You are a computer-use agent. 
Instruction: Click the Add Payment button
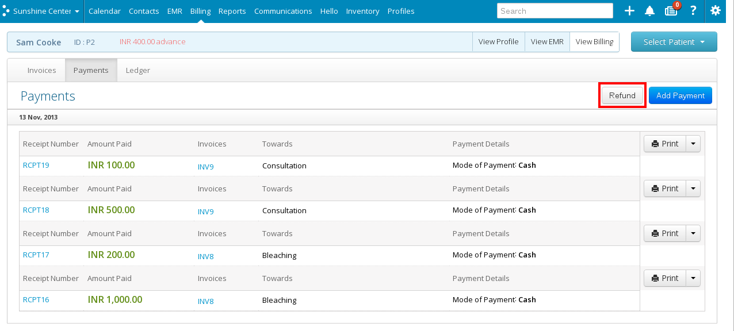(681, 95)
